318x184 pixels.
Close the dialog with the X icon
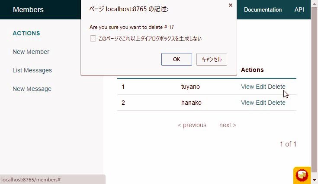coord(230,6)
